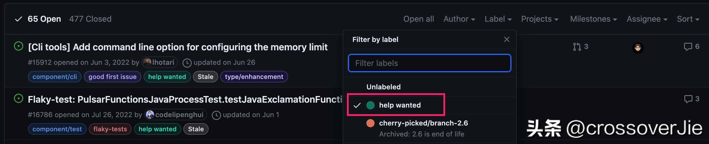The image size is (709, 144).
Task: Open the comments icon showing 3
Action: coord(692,99)
